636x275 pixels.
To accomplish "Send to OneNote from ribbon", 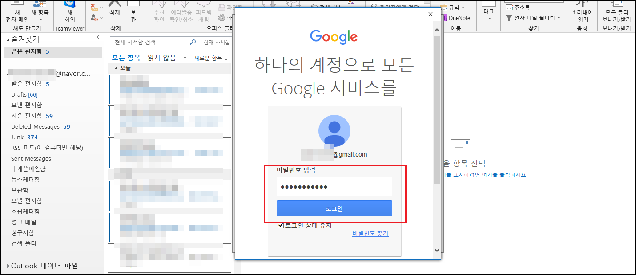I will coord(456,18).
